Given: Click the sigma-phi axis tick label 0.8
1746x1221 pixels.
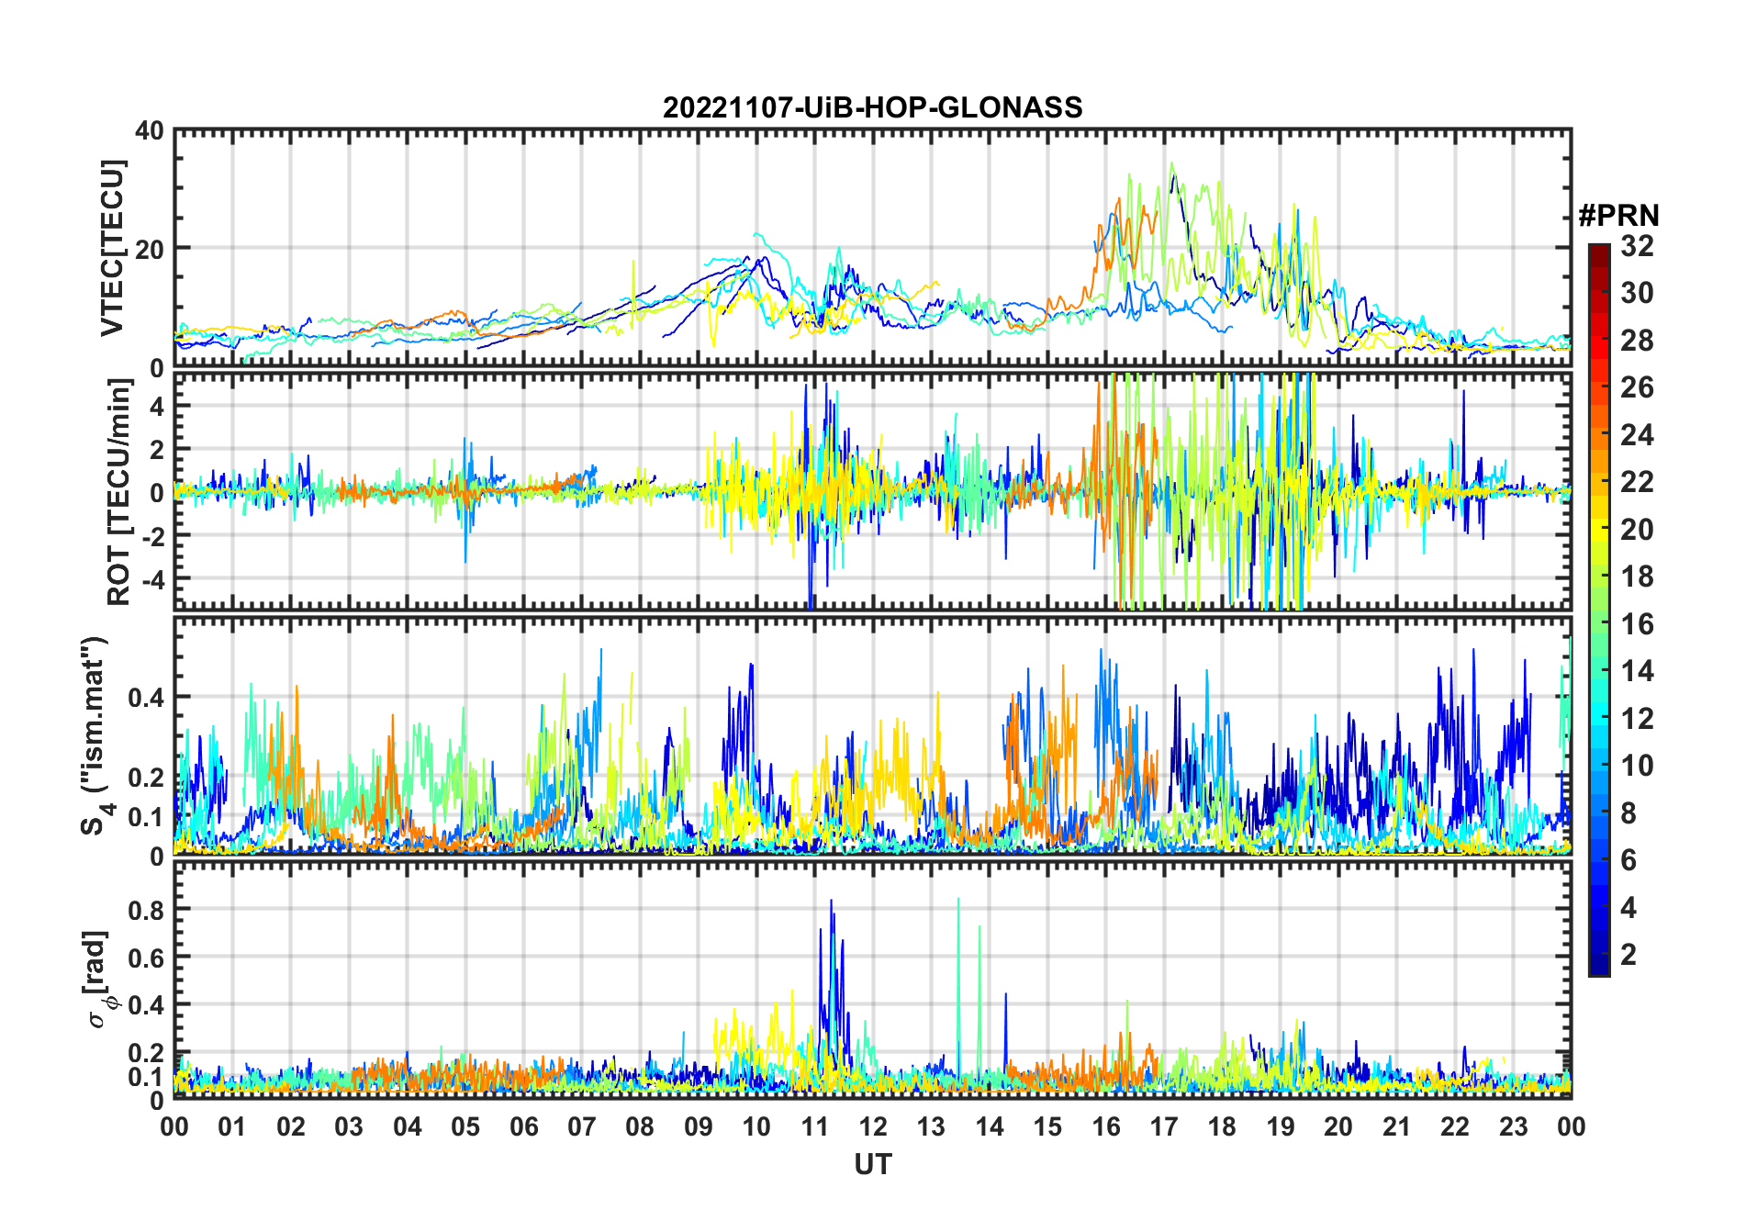Looking at the screenshot, I should [x=145, y=909].
